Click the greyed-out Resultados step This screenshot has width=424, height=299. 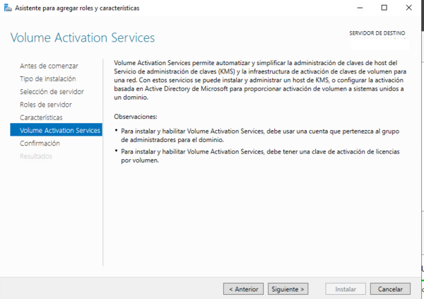(36, 156)
